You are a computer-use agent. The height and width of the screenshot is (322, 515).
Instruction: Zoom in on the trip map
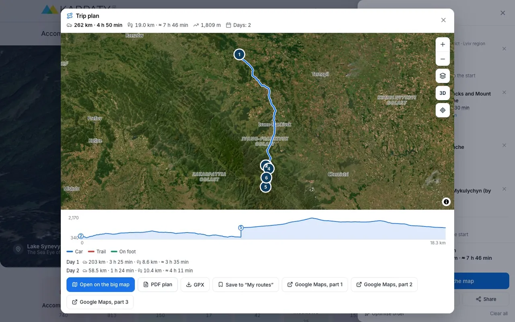(443, 45)
